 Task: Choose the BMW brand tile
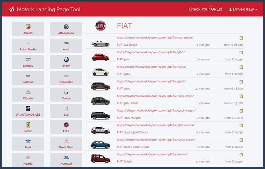[x=66, y=62]
